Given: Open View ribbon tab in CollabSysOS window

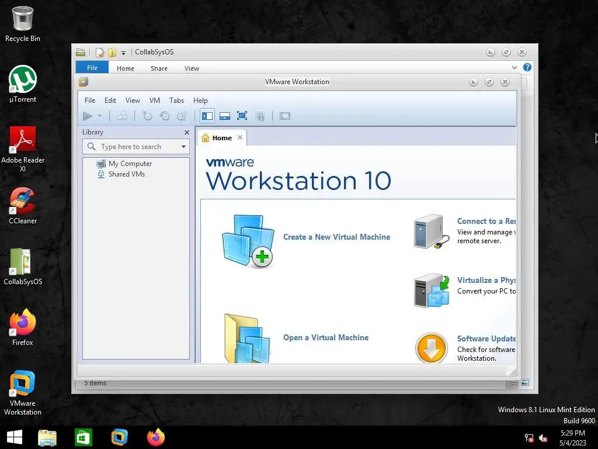Looking at the screenshot, I should click(x=192, y=68).
